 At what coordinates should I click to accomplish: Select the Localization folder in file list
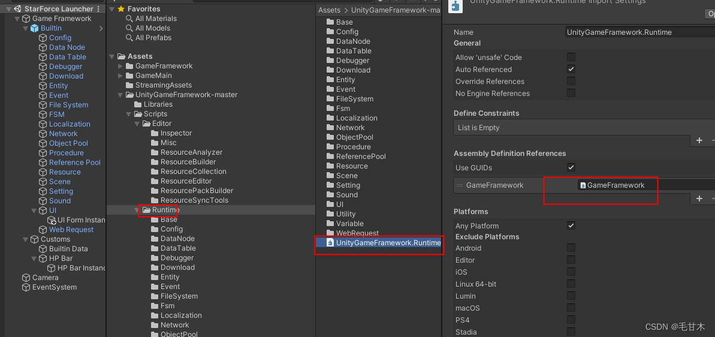(x=357, y=118)
